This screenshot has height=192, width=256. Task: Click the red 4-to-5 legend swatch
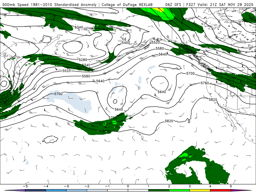click(x=220, y=190)
